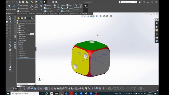Click the Mirror feature tool

(x=69, y=11)
